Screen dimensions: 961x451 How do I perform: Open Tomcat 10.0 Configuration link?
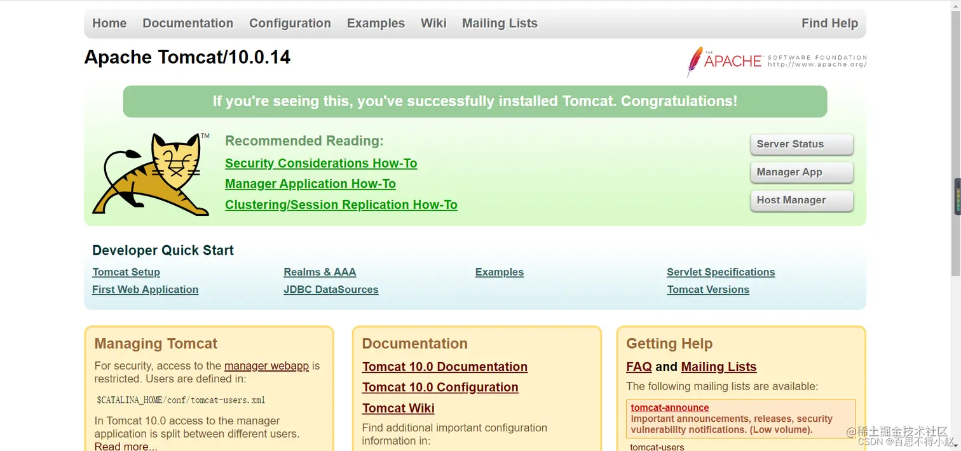[440, 387]
